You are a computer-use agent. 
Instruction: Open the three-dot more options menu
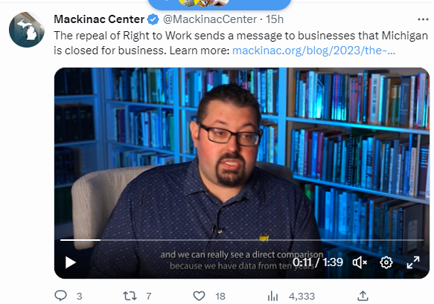click(x=423, y=19)
